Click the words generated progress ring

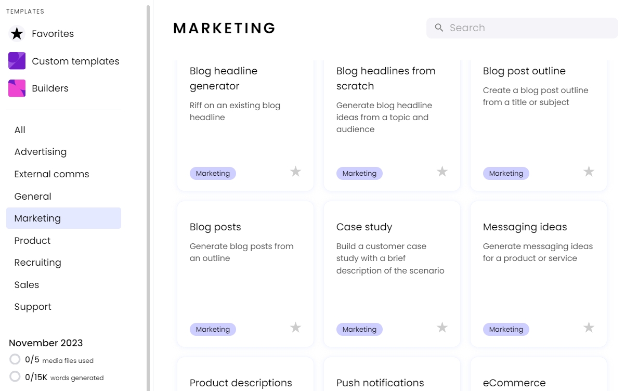pos(15,376)
